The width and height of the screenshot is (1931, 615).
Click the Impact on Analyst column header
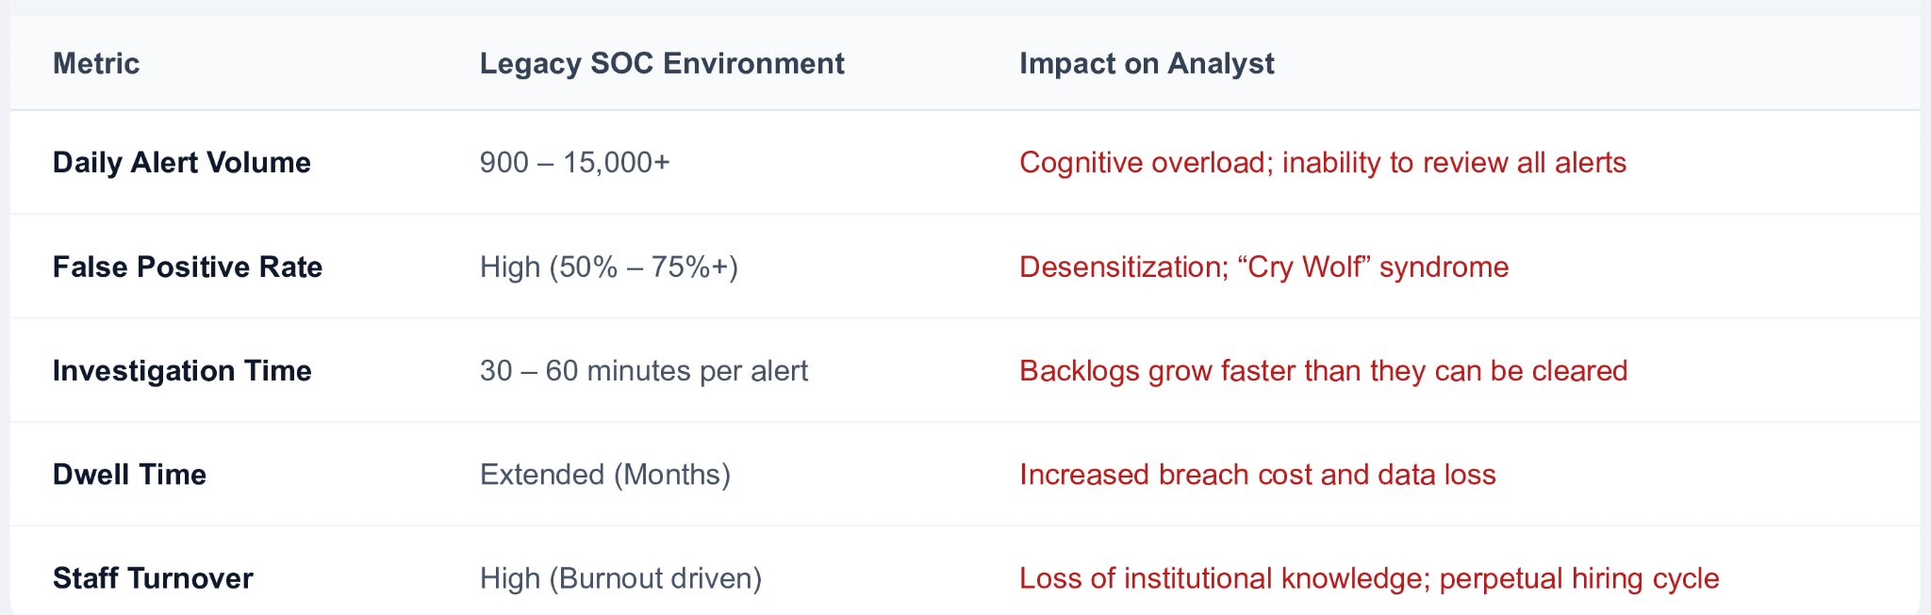pos(1147,63)
